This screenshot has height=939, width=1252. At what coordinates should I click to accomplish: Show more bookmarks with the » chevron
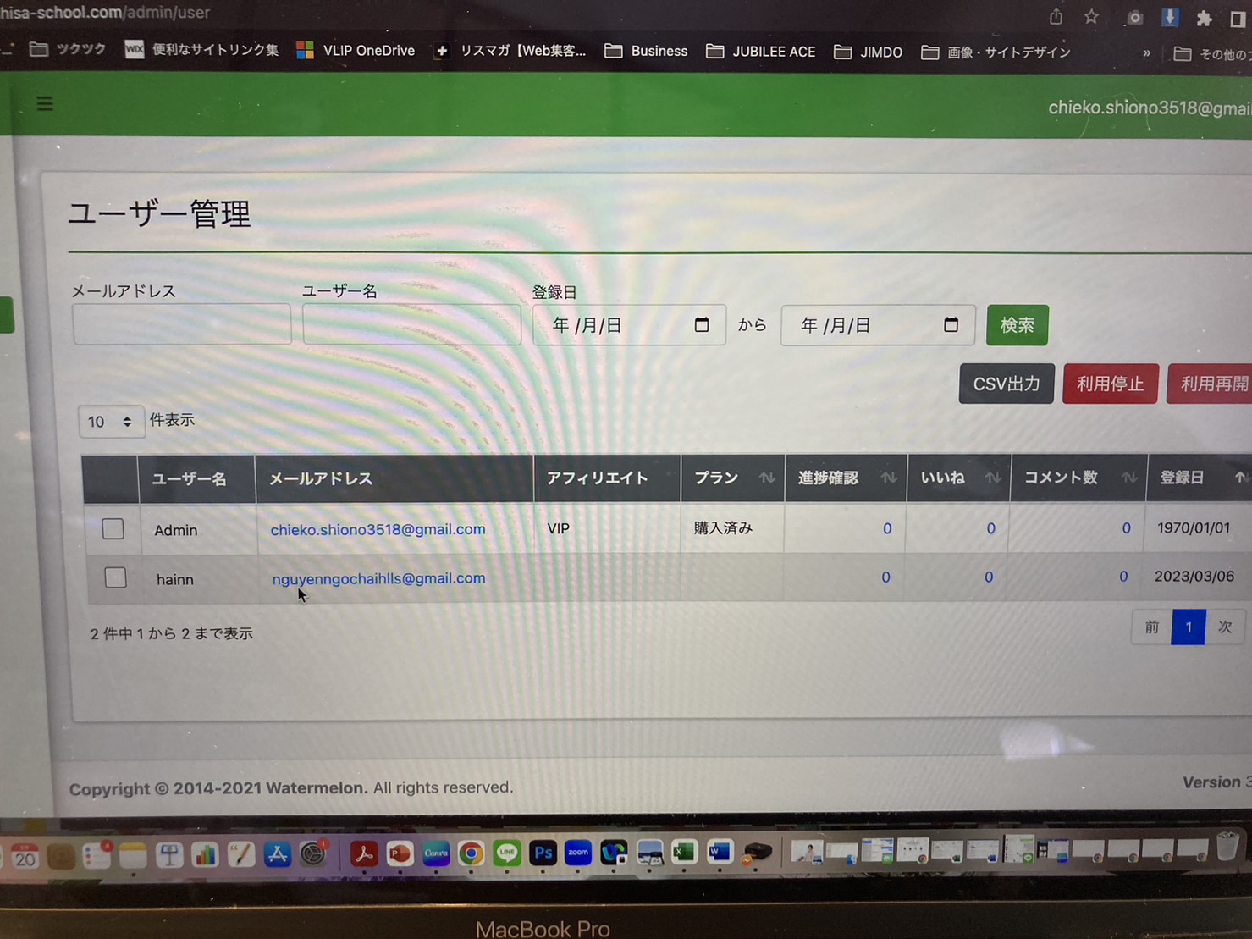[x=1146, y=53]
